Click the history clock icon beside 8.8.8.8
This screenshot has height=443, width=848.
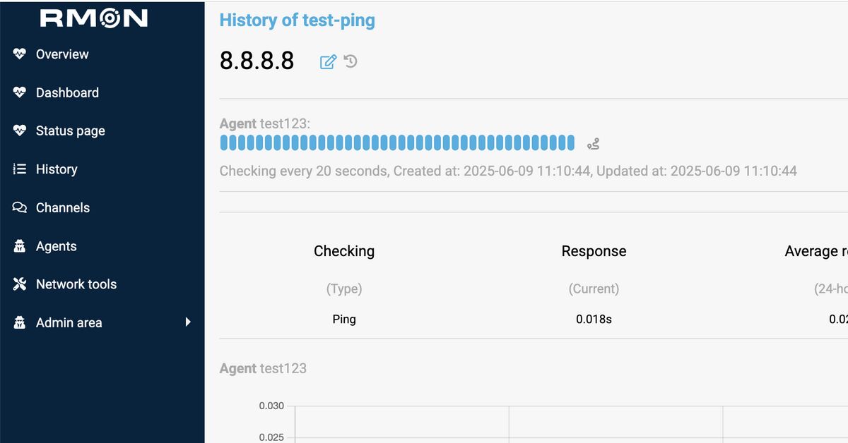point(351,61)
